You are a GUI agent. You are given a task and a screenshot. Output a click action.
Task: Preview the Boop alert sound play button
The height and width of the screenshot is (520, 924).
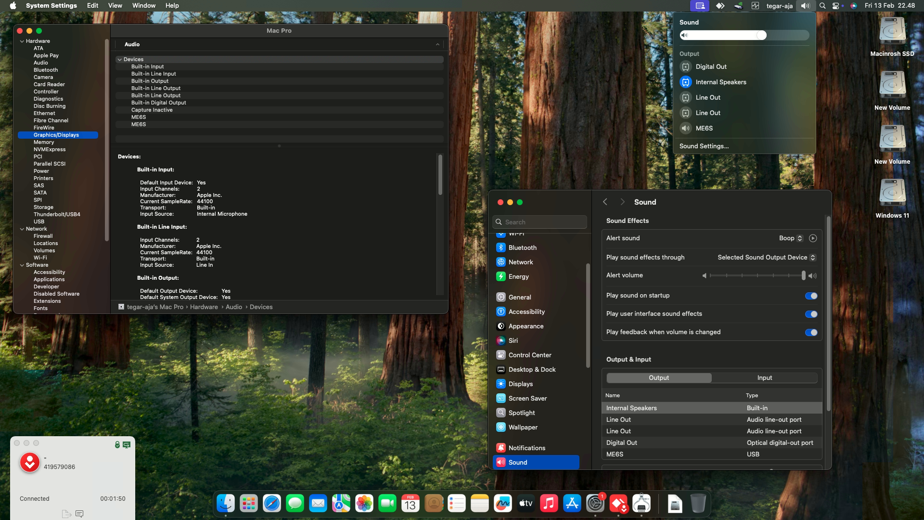click(813, 238)
